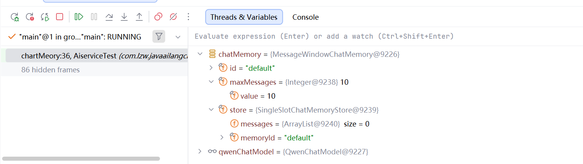Click the Rerun debug session icon

15,17
